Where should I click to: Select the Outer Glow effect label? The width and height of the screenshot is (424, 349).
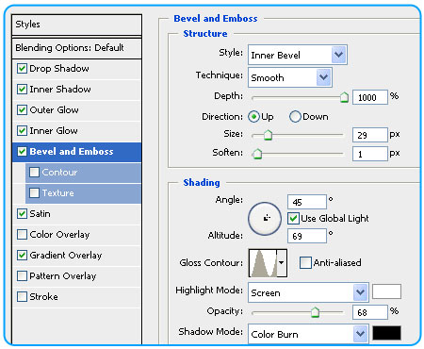point(54,109)
